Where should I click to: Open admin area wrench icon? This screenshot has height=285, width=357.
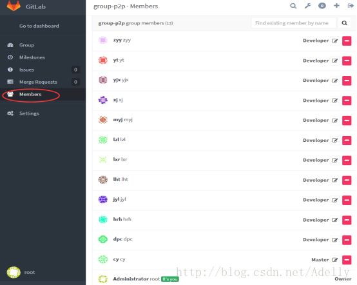(x=307, y=6)
